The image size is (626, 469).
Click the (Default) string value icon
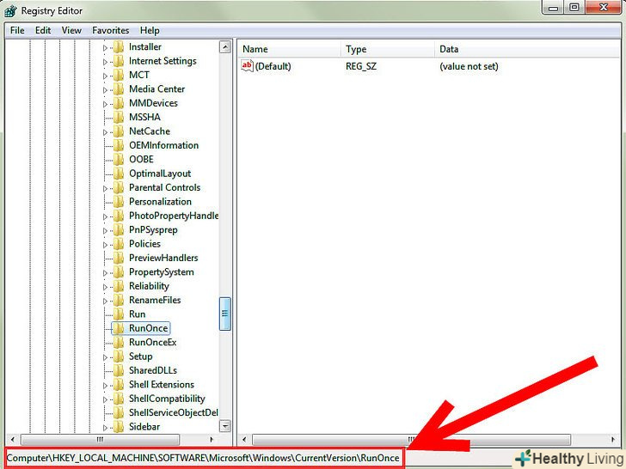[247, 66]
